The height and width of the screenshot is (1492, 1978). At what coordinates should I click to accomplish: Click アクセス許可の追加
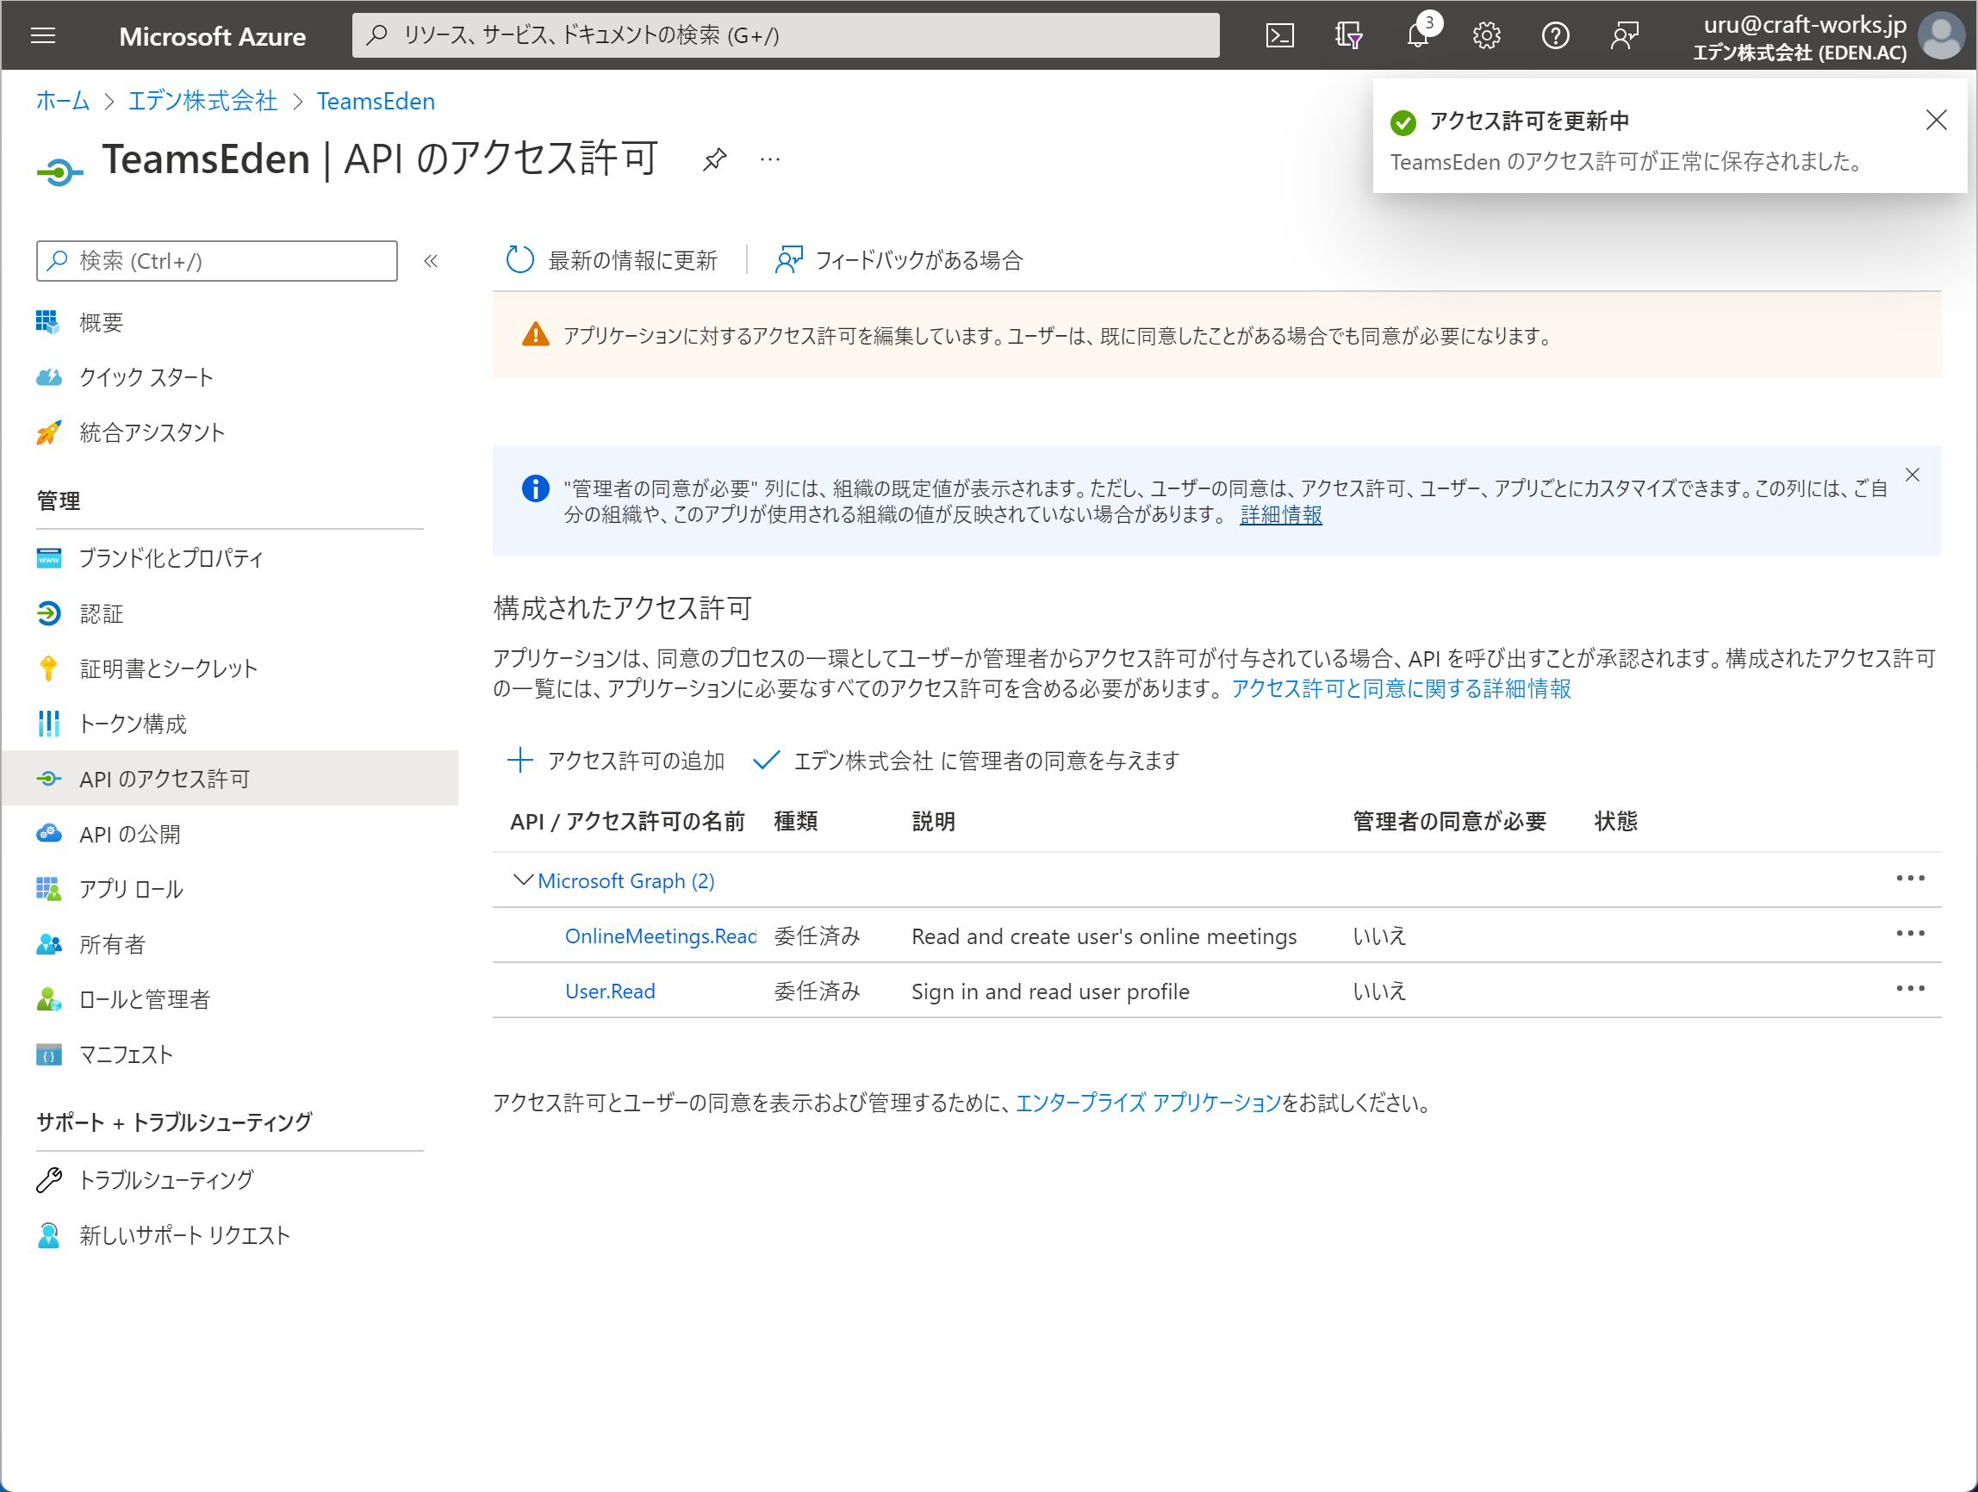pos(616,761)
